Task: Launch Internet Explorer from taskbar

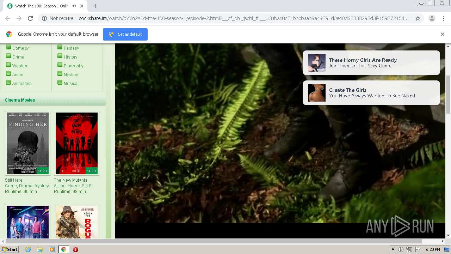Action: click(x=28, y=249)
